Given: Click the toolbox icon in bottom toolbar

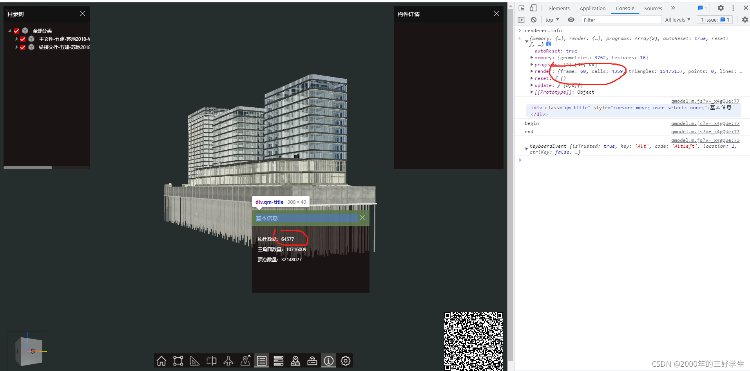Looking at the screenshot, I should [312, 361].
